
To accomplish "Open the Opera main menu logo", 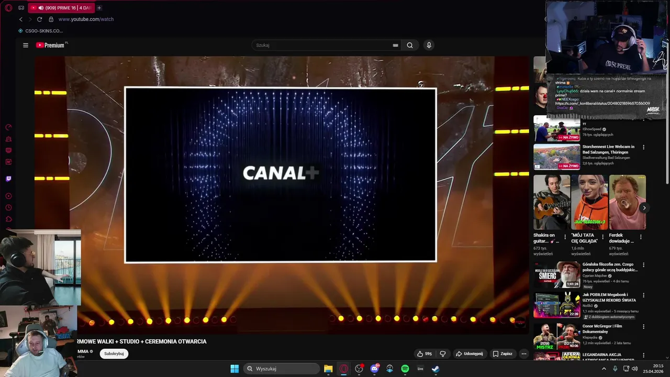I will click(x=8, y=8).
